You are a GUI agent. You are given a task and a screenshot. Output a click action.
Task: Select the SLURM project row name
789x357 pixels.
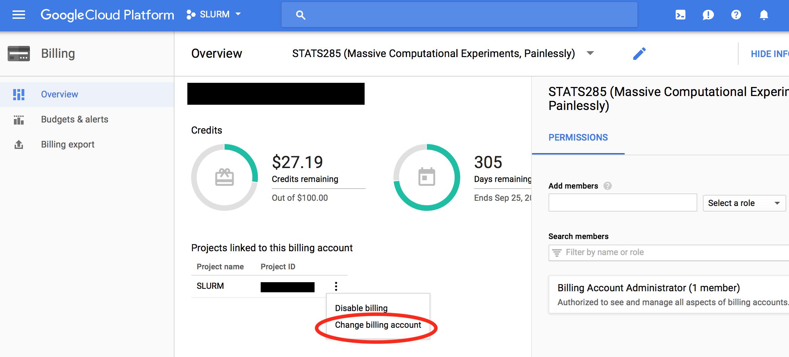[210, 286]
